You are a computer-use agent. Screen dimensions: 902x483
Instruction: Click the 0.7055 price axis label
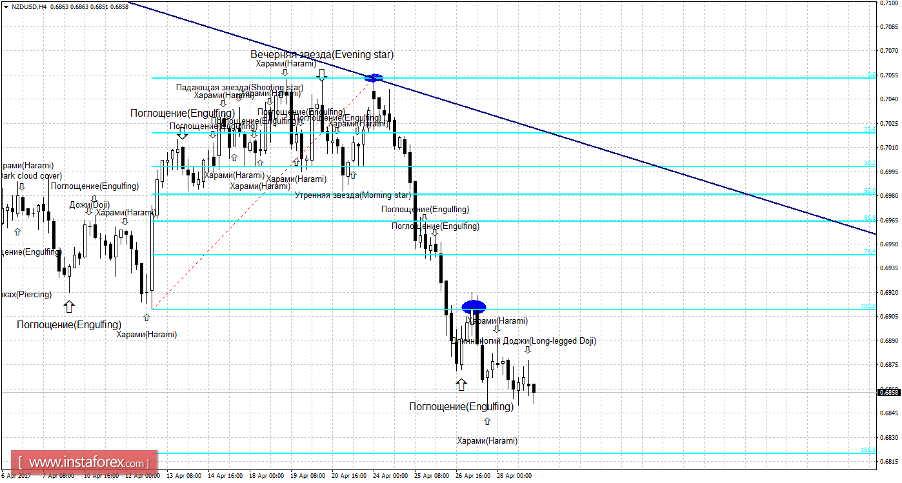pyautogui.click(x=890, y=75)
